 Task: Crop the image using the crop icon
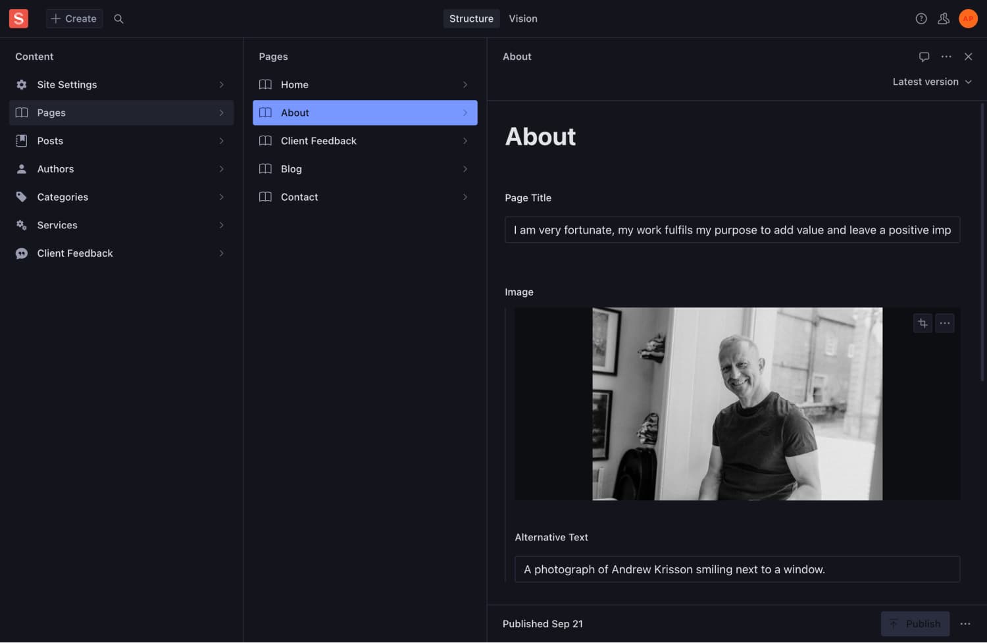pos(923,323)
